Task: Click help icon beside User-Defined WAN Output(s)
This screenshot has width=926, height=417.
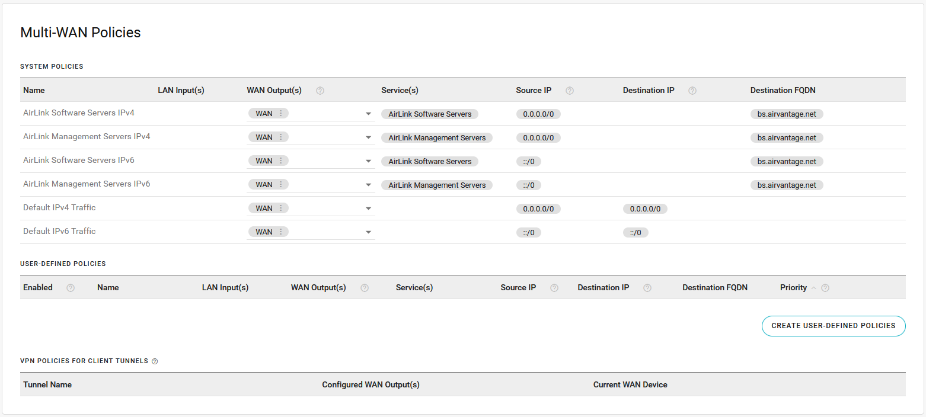Action: pyautogui.click(x=365, y=288)
